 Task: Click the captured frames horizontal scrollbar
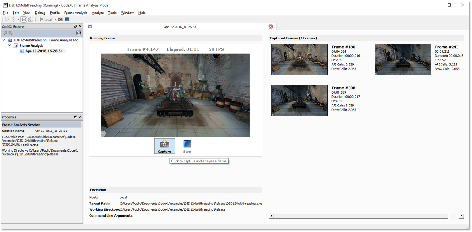click(x=361, y=216)
